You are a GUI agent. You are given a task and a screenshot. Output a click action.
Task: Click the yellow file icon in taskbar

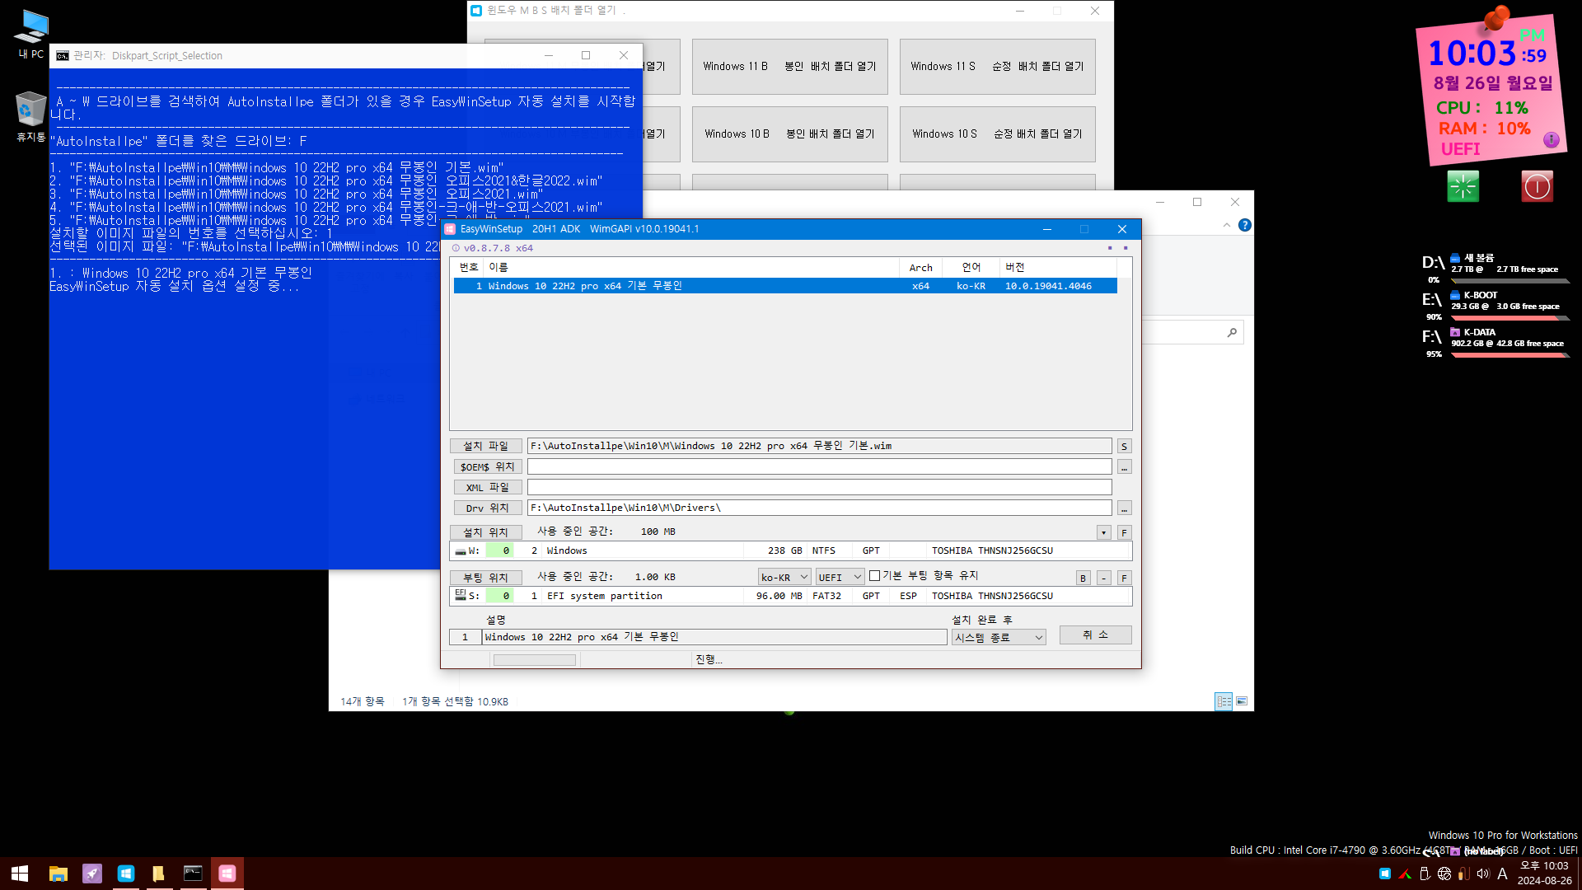pos(158,874)
